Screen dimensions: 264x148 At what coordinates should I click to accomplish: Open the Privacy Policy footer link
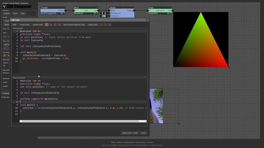pyautogui.click(x=140, y=142)
